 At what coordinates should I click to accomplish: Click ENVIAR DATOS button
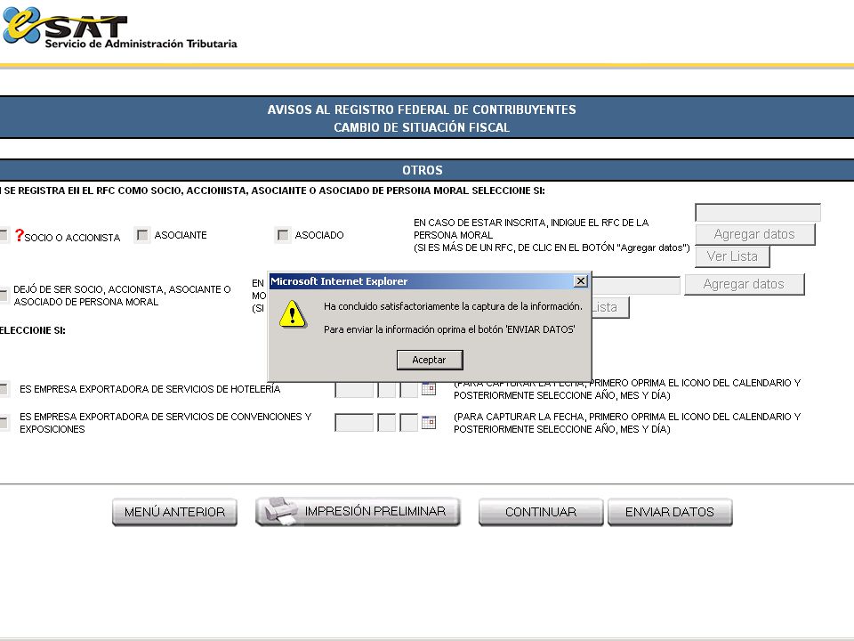click(670, 512)
